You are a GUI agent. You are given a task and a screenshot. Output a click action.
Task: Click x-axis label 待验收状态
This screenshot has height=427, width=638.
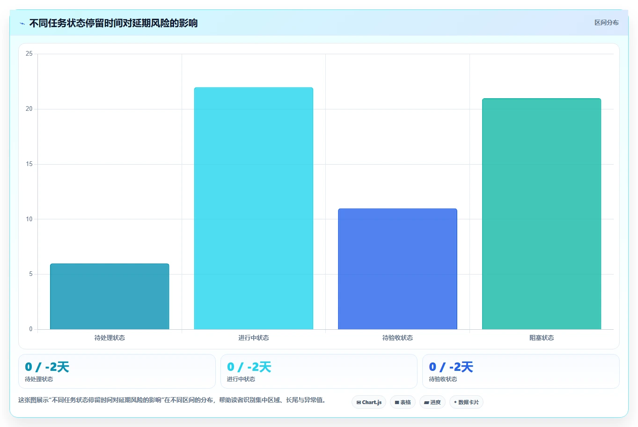click(x=397, y=338)
